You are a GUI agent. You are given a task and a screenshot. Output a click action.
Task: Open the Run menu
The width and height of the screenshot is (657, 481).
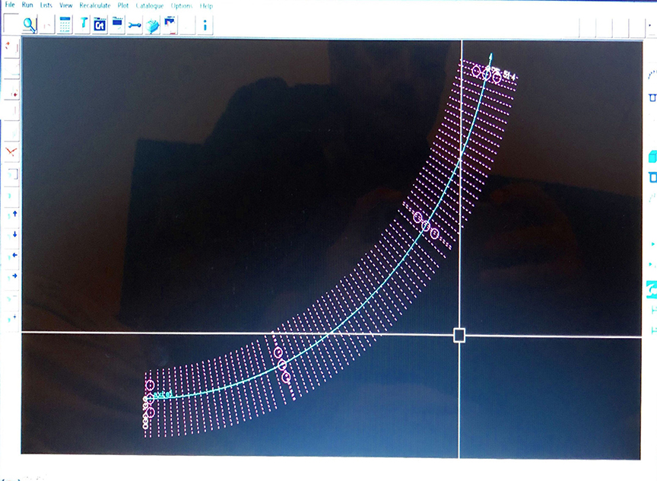tap(27, 5)
